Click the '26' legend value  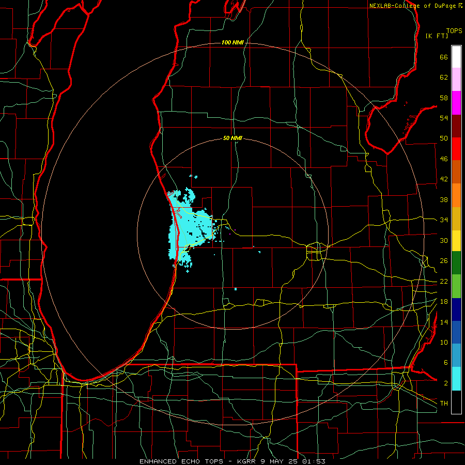(x=444, y=261)
